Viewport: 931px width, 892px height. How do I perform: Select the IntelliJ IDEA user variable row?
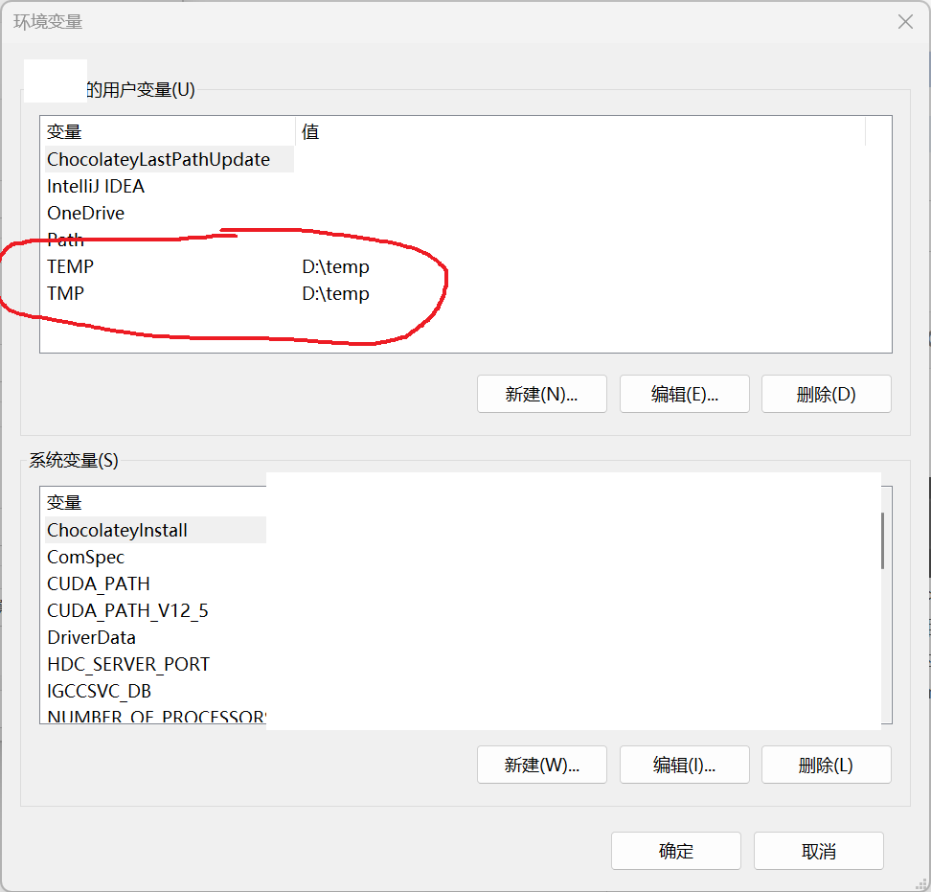pos(96,187)
